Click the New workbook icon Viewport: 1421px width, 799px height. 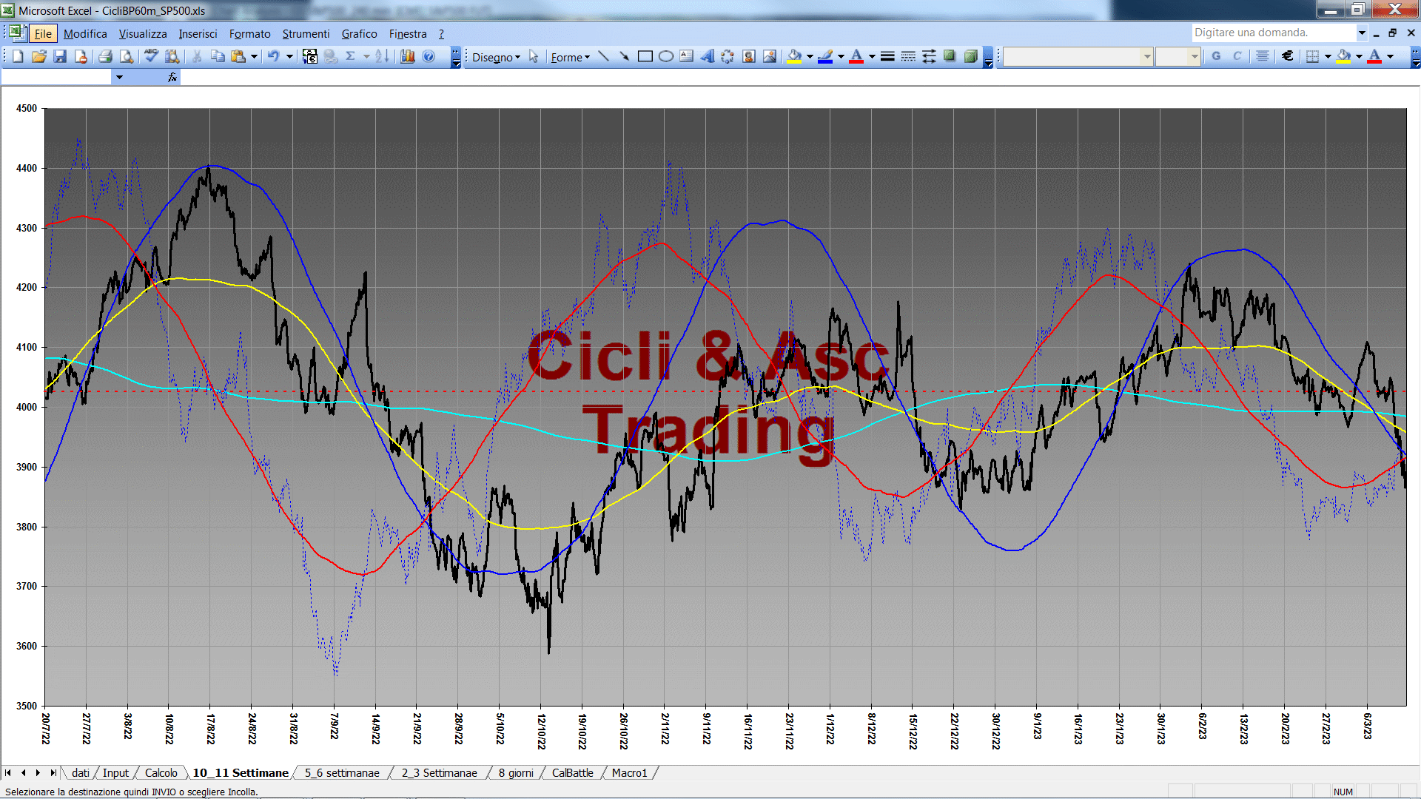(x=19, y=56)
